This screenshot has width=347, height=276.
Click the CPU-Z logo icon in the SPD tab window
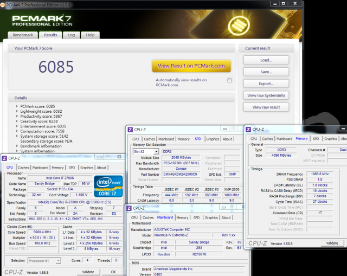pyautogui.click(x=130, y=130)
